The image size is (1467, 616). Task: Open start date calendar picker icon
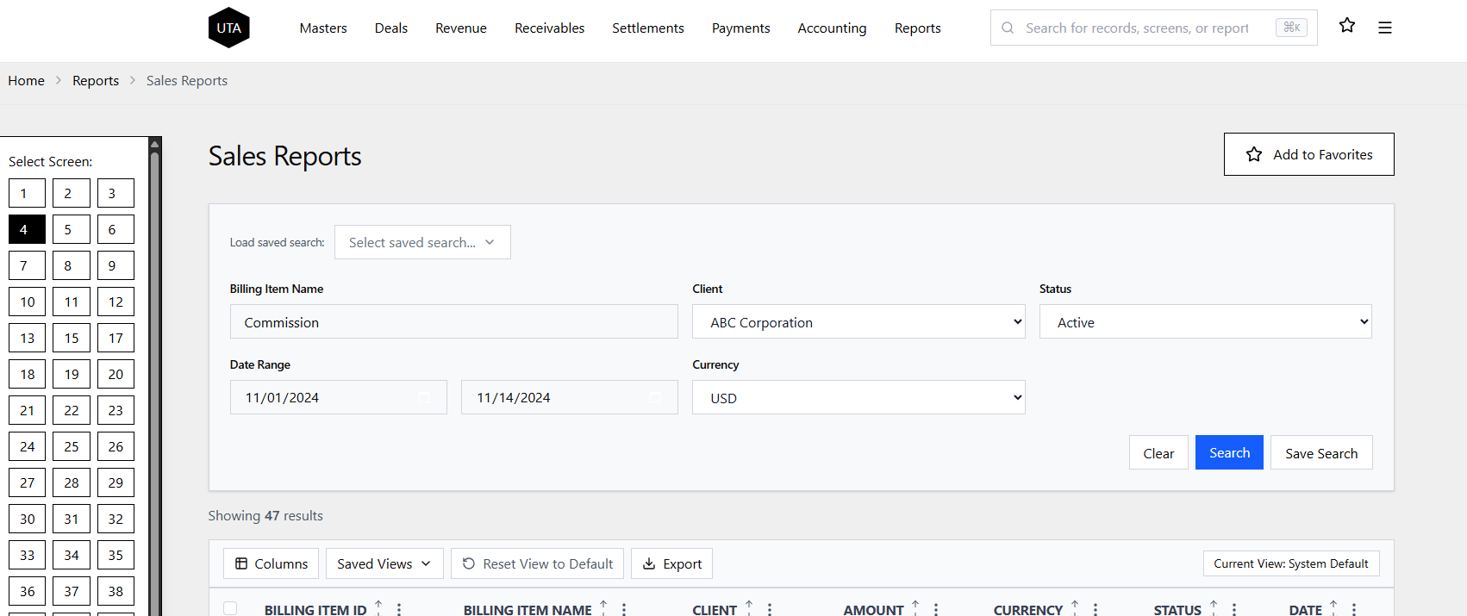424,397
